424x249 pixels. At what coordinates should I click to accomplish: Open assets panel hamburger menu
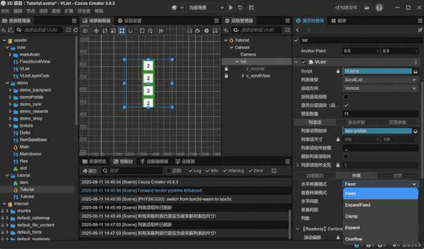[74, 20]
